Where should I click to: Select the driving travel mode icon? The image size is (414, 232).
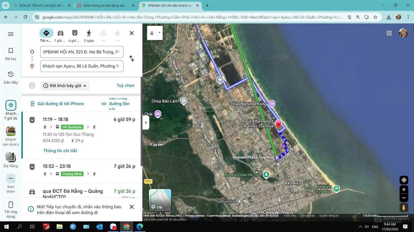(x=60, y=33)
